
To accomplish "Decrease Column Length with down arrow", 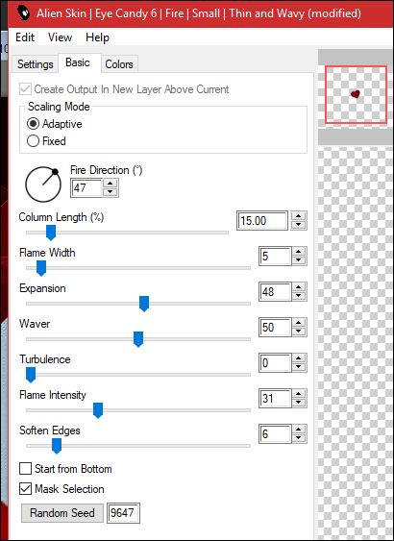I will click(299, 225).
